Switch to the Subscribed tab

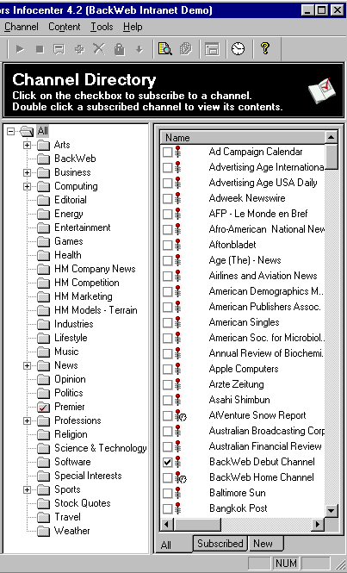pos(220,544)
